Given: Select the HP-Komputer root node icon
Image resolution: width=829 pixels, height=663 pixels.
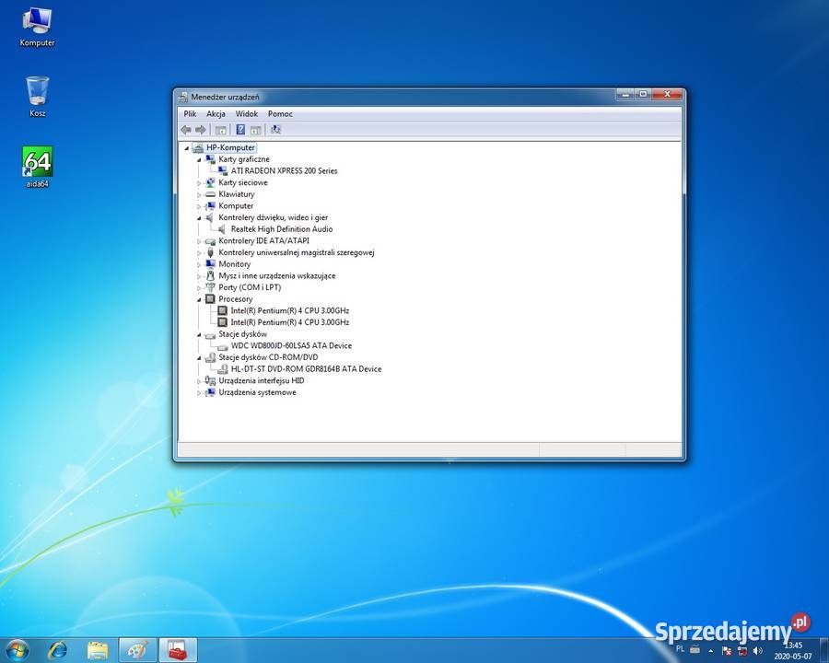Looking at the screenshot, I should point(198,147).
